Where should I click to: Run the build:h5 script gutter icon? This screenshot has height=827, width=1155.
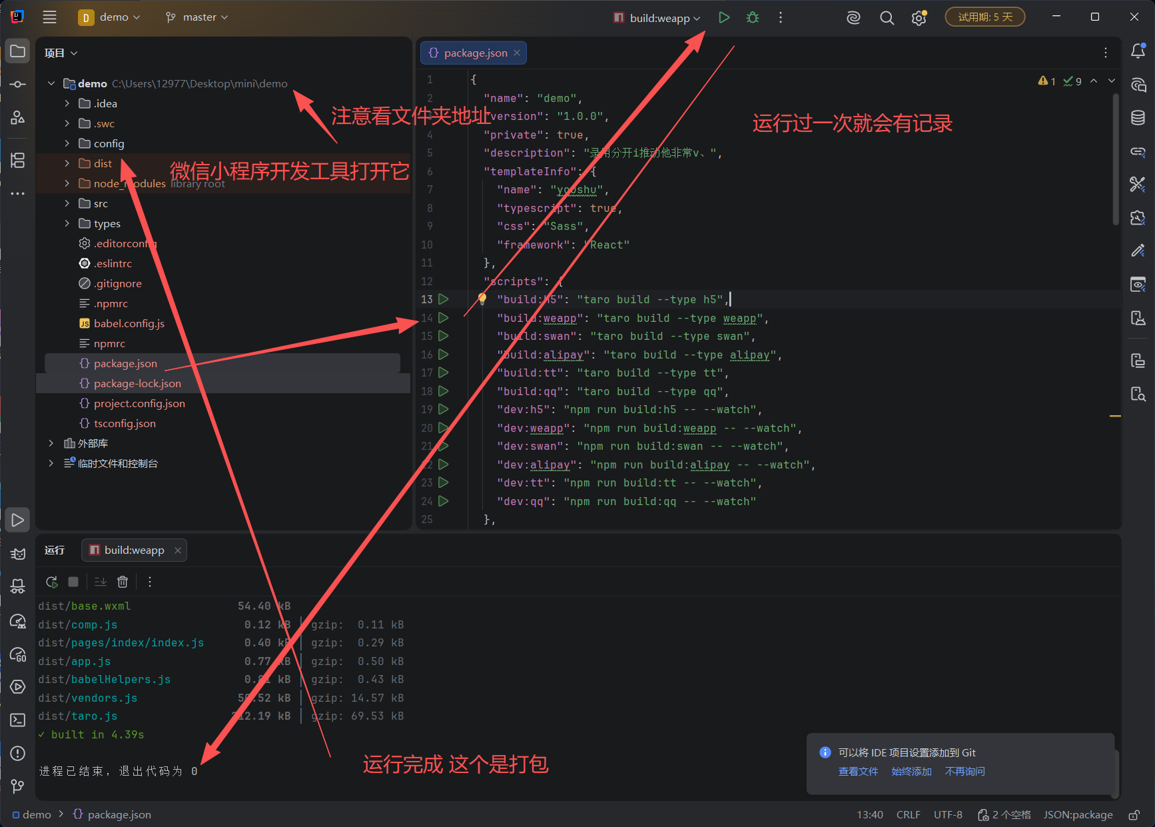(x=444, y=300)
